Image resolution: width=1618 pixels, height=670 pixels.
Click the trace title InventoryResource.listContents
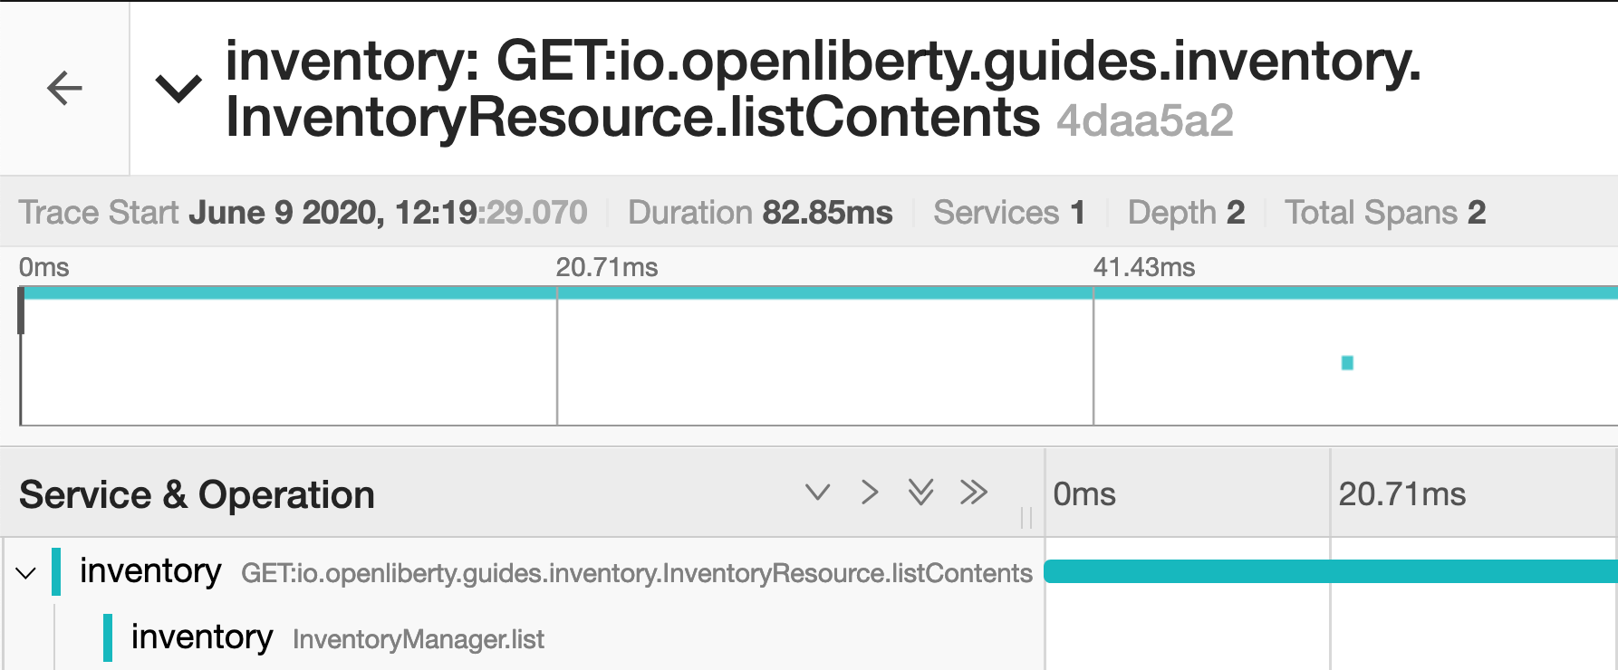(632, 119)
